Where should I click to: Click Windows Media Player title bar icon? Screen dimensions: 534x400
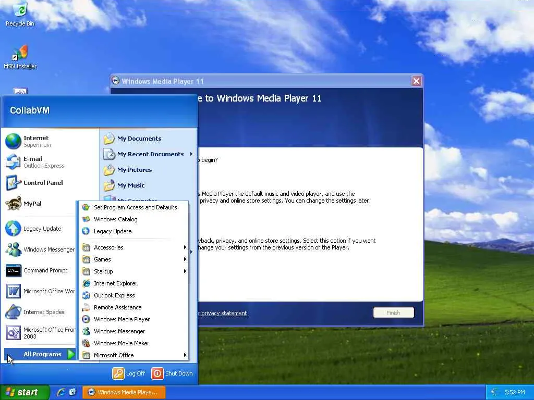pos(116,81)
